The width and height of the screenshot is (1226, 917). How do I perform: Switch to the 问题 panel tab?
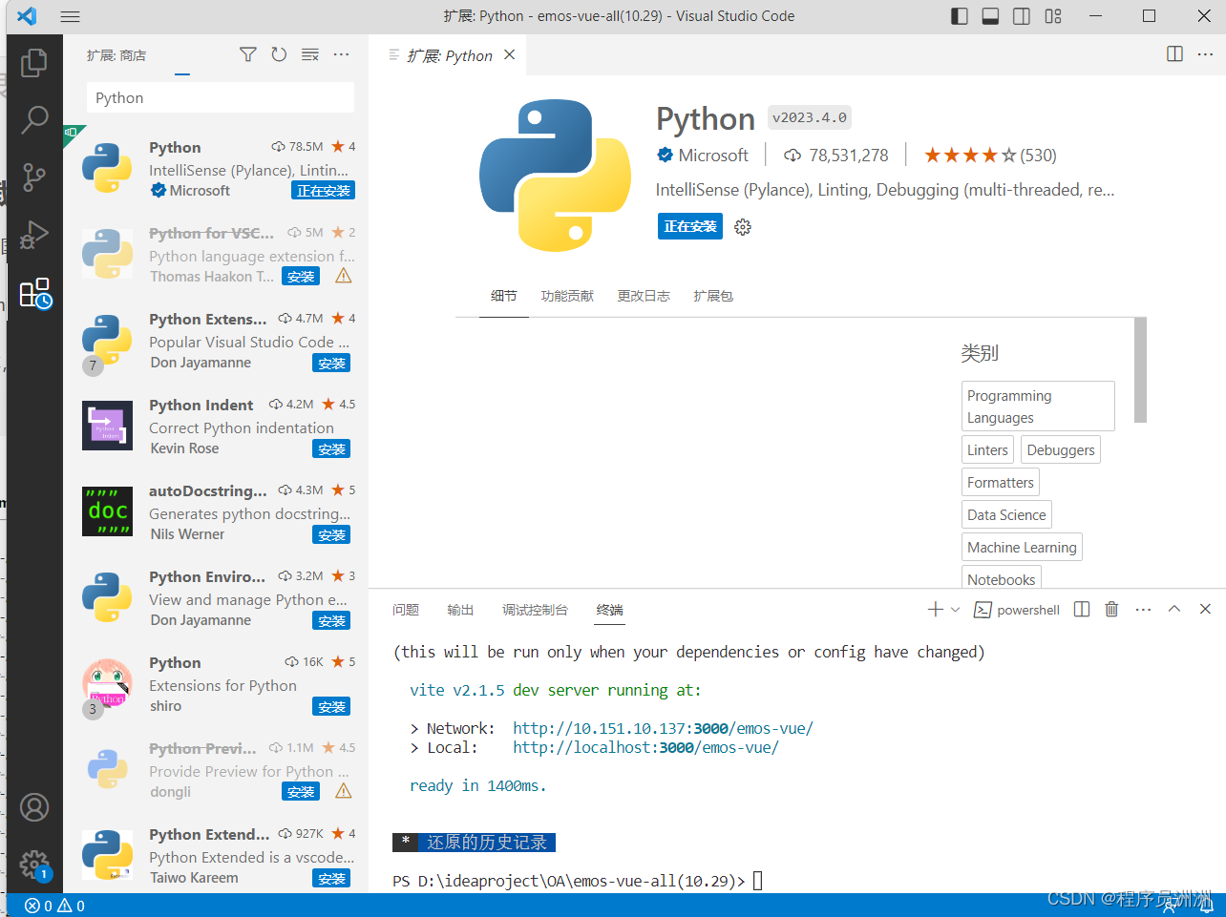tap(406, 610)
